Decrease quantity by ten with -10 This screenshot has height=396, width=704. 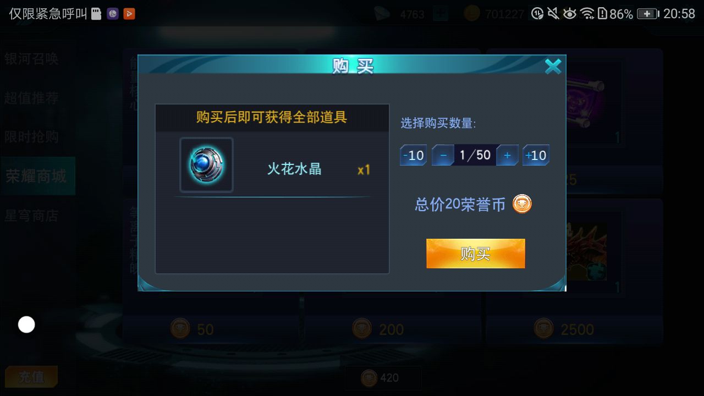413,156
